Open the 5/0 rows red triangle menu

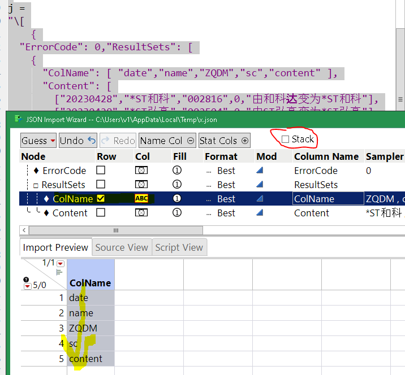point(27,286)
